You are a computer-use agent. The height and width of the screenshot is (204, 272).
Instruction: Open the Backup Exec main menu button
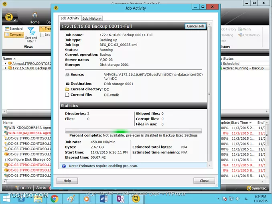(10, 17)
